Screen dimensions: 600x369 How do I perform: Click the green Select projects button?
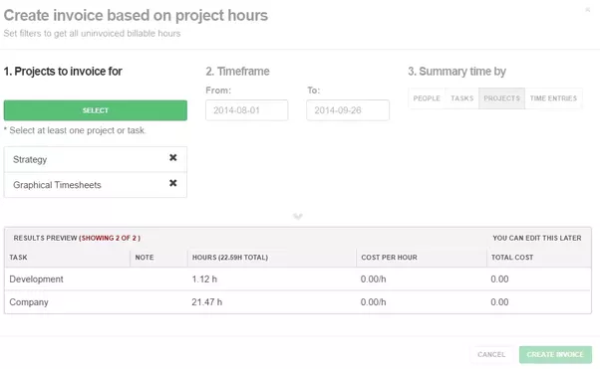(96, 110)
